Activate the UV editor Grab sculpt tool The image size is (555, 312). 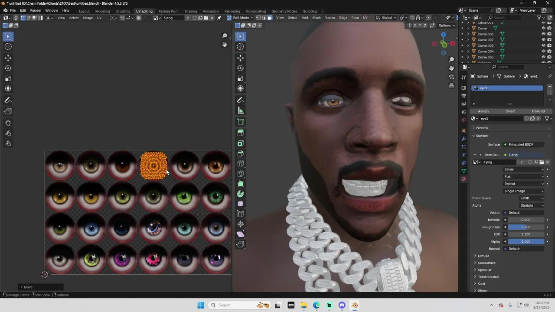pyautogui.click(x=8, y=123)
